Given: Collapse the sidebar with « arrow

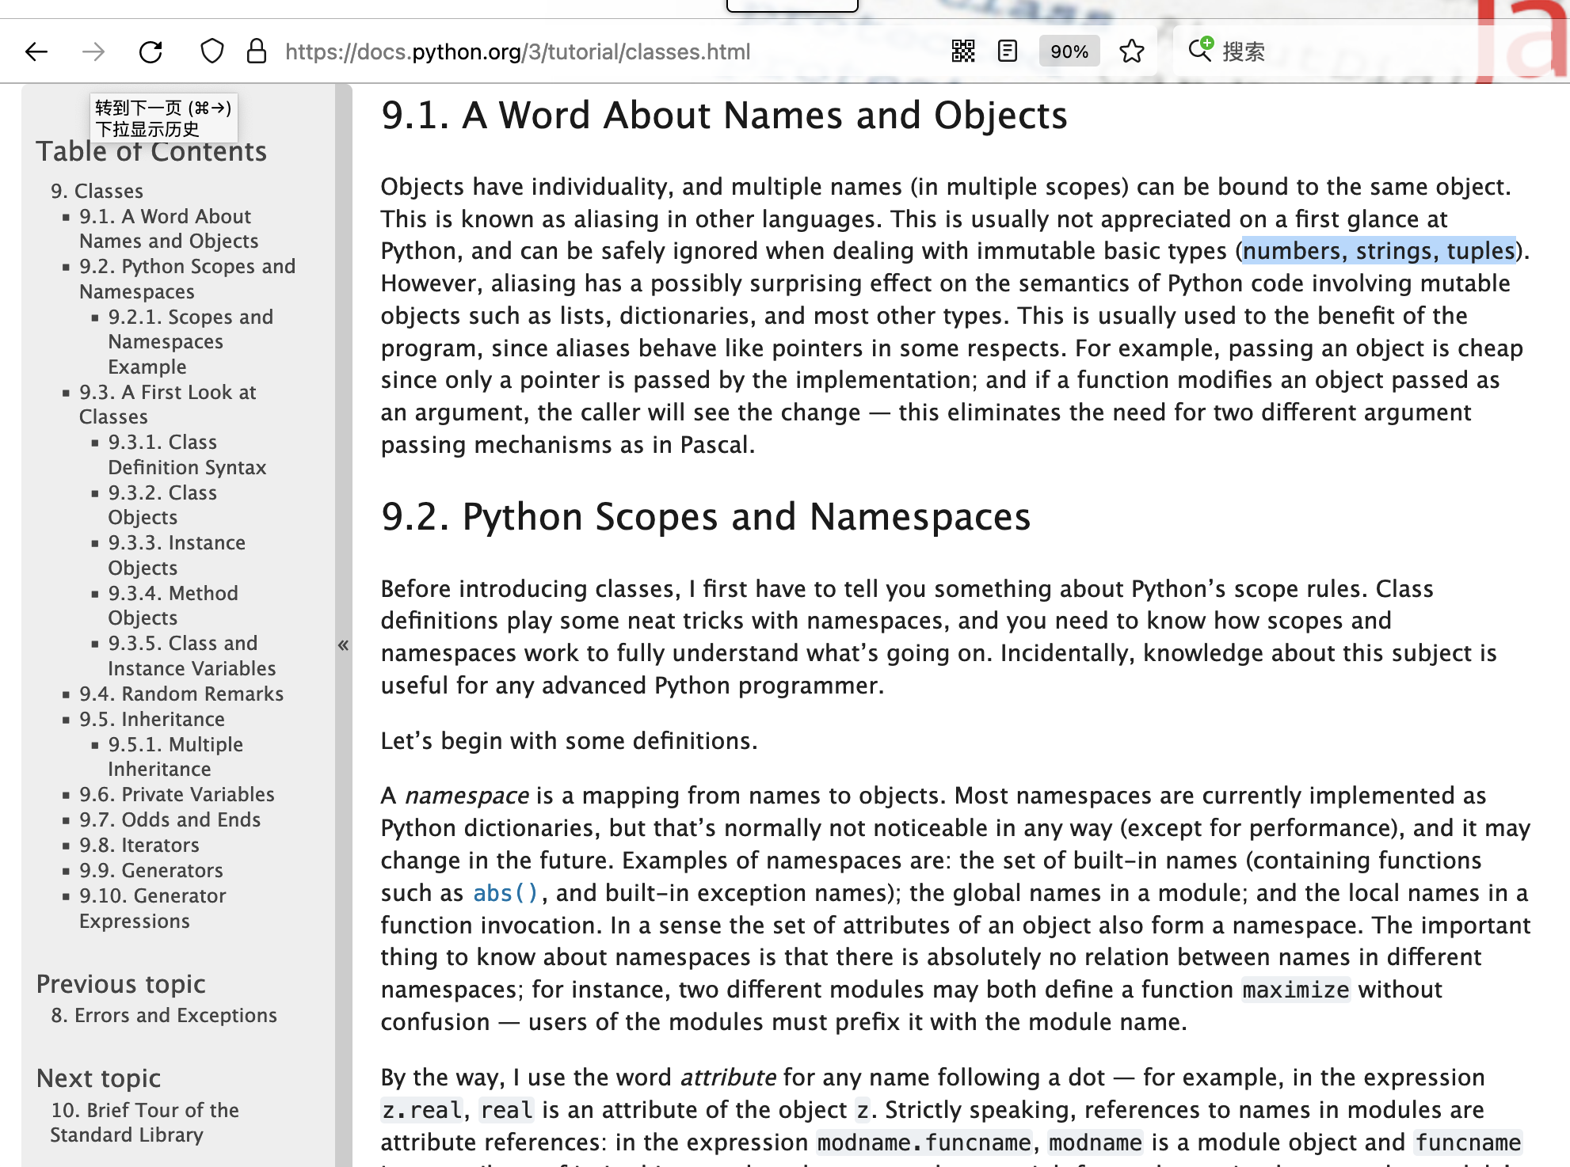Looking at the screenshot, I should [343, 645].
